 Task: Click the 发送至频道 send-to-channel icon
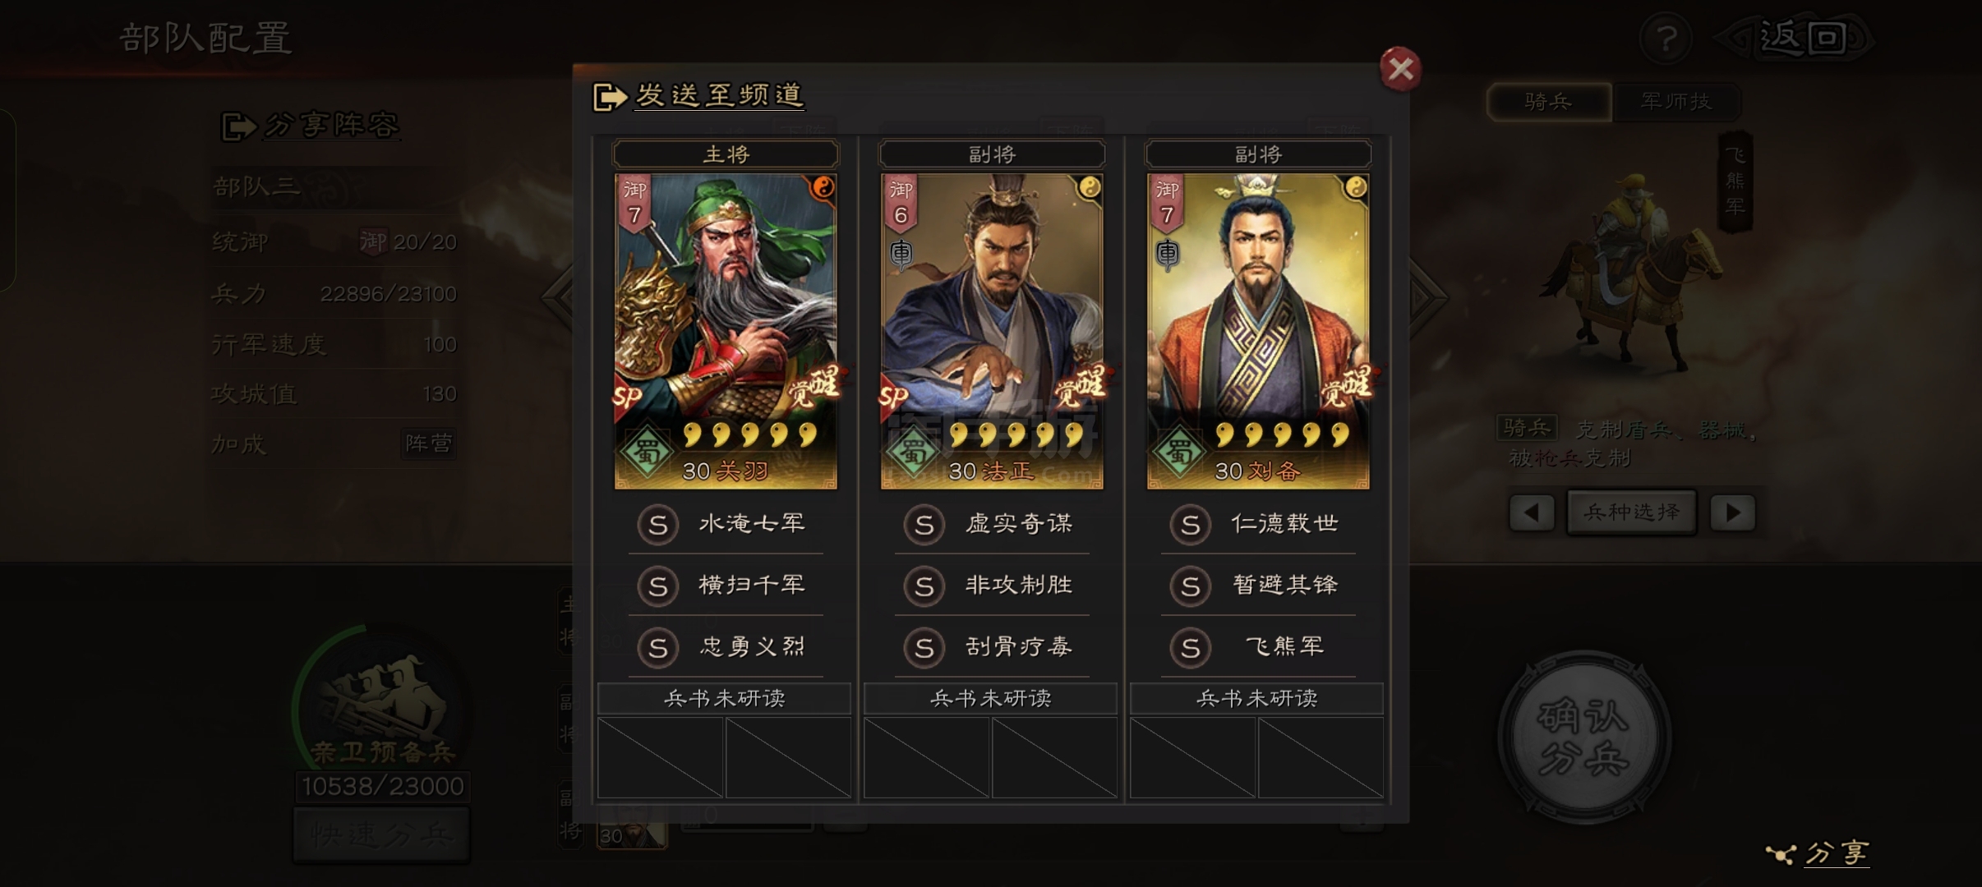tap(609, 97)
